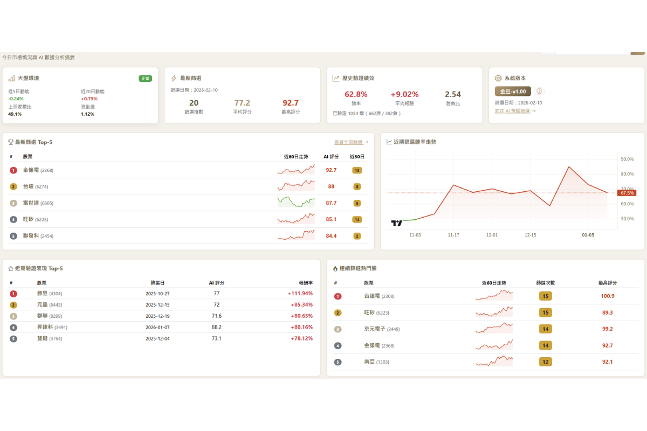Select the rank-1 badge next to 台達電 (2308)

339,296
